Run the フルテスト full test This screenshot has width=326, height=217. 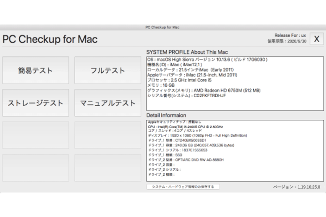(x=108, y=71)
